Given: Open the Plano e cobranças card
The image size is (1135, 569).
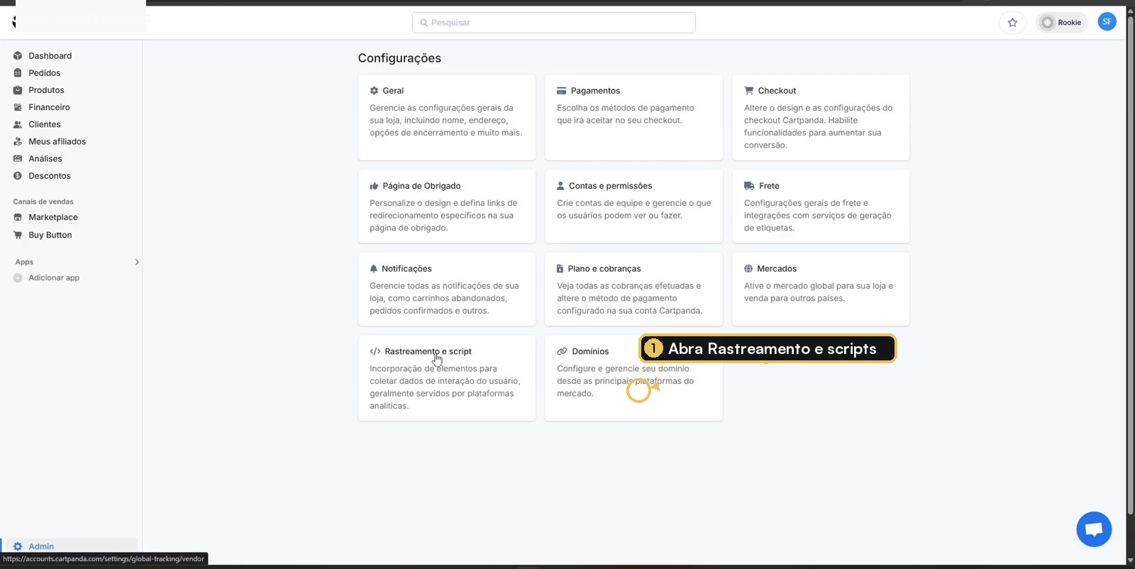Looking at the screenshot, I should (x=633, y=289).
